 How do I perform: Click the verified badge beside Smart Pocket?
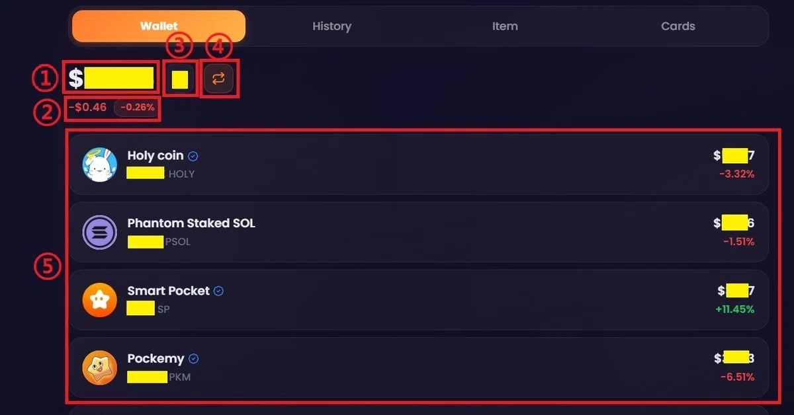[219, 291]
